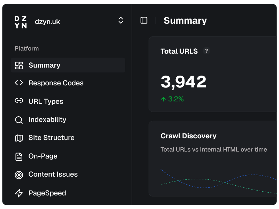Show help for Total URLS question mark

point(206,51)
